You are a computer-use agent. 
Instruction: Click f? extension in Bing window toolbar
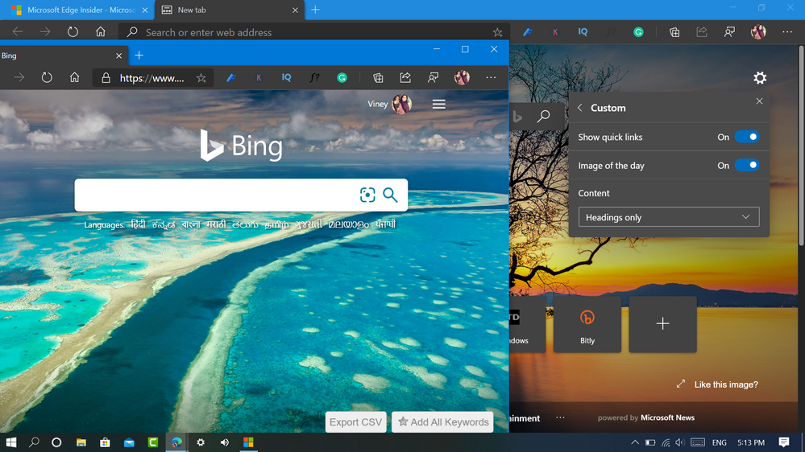pyautogui.click(x=314, y=77)
